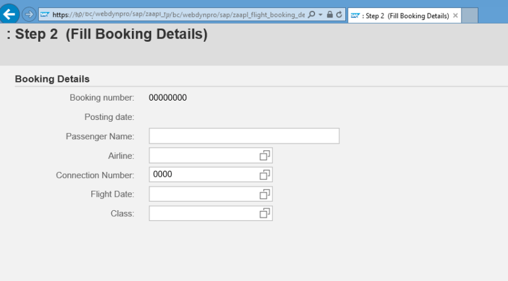Close the Step 2 browser tab
This screenshot has width=508, height=281.
coord(455,16)
